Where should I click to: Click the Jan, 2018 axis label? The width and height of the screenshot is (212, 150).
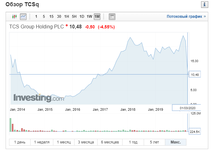click(x=128, y=109)
